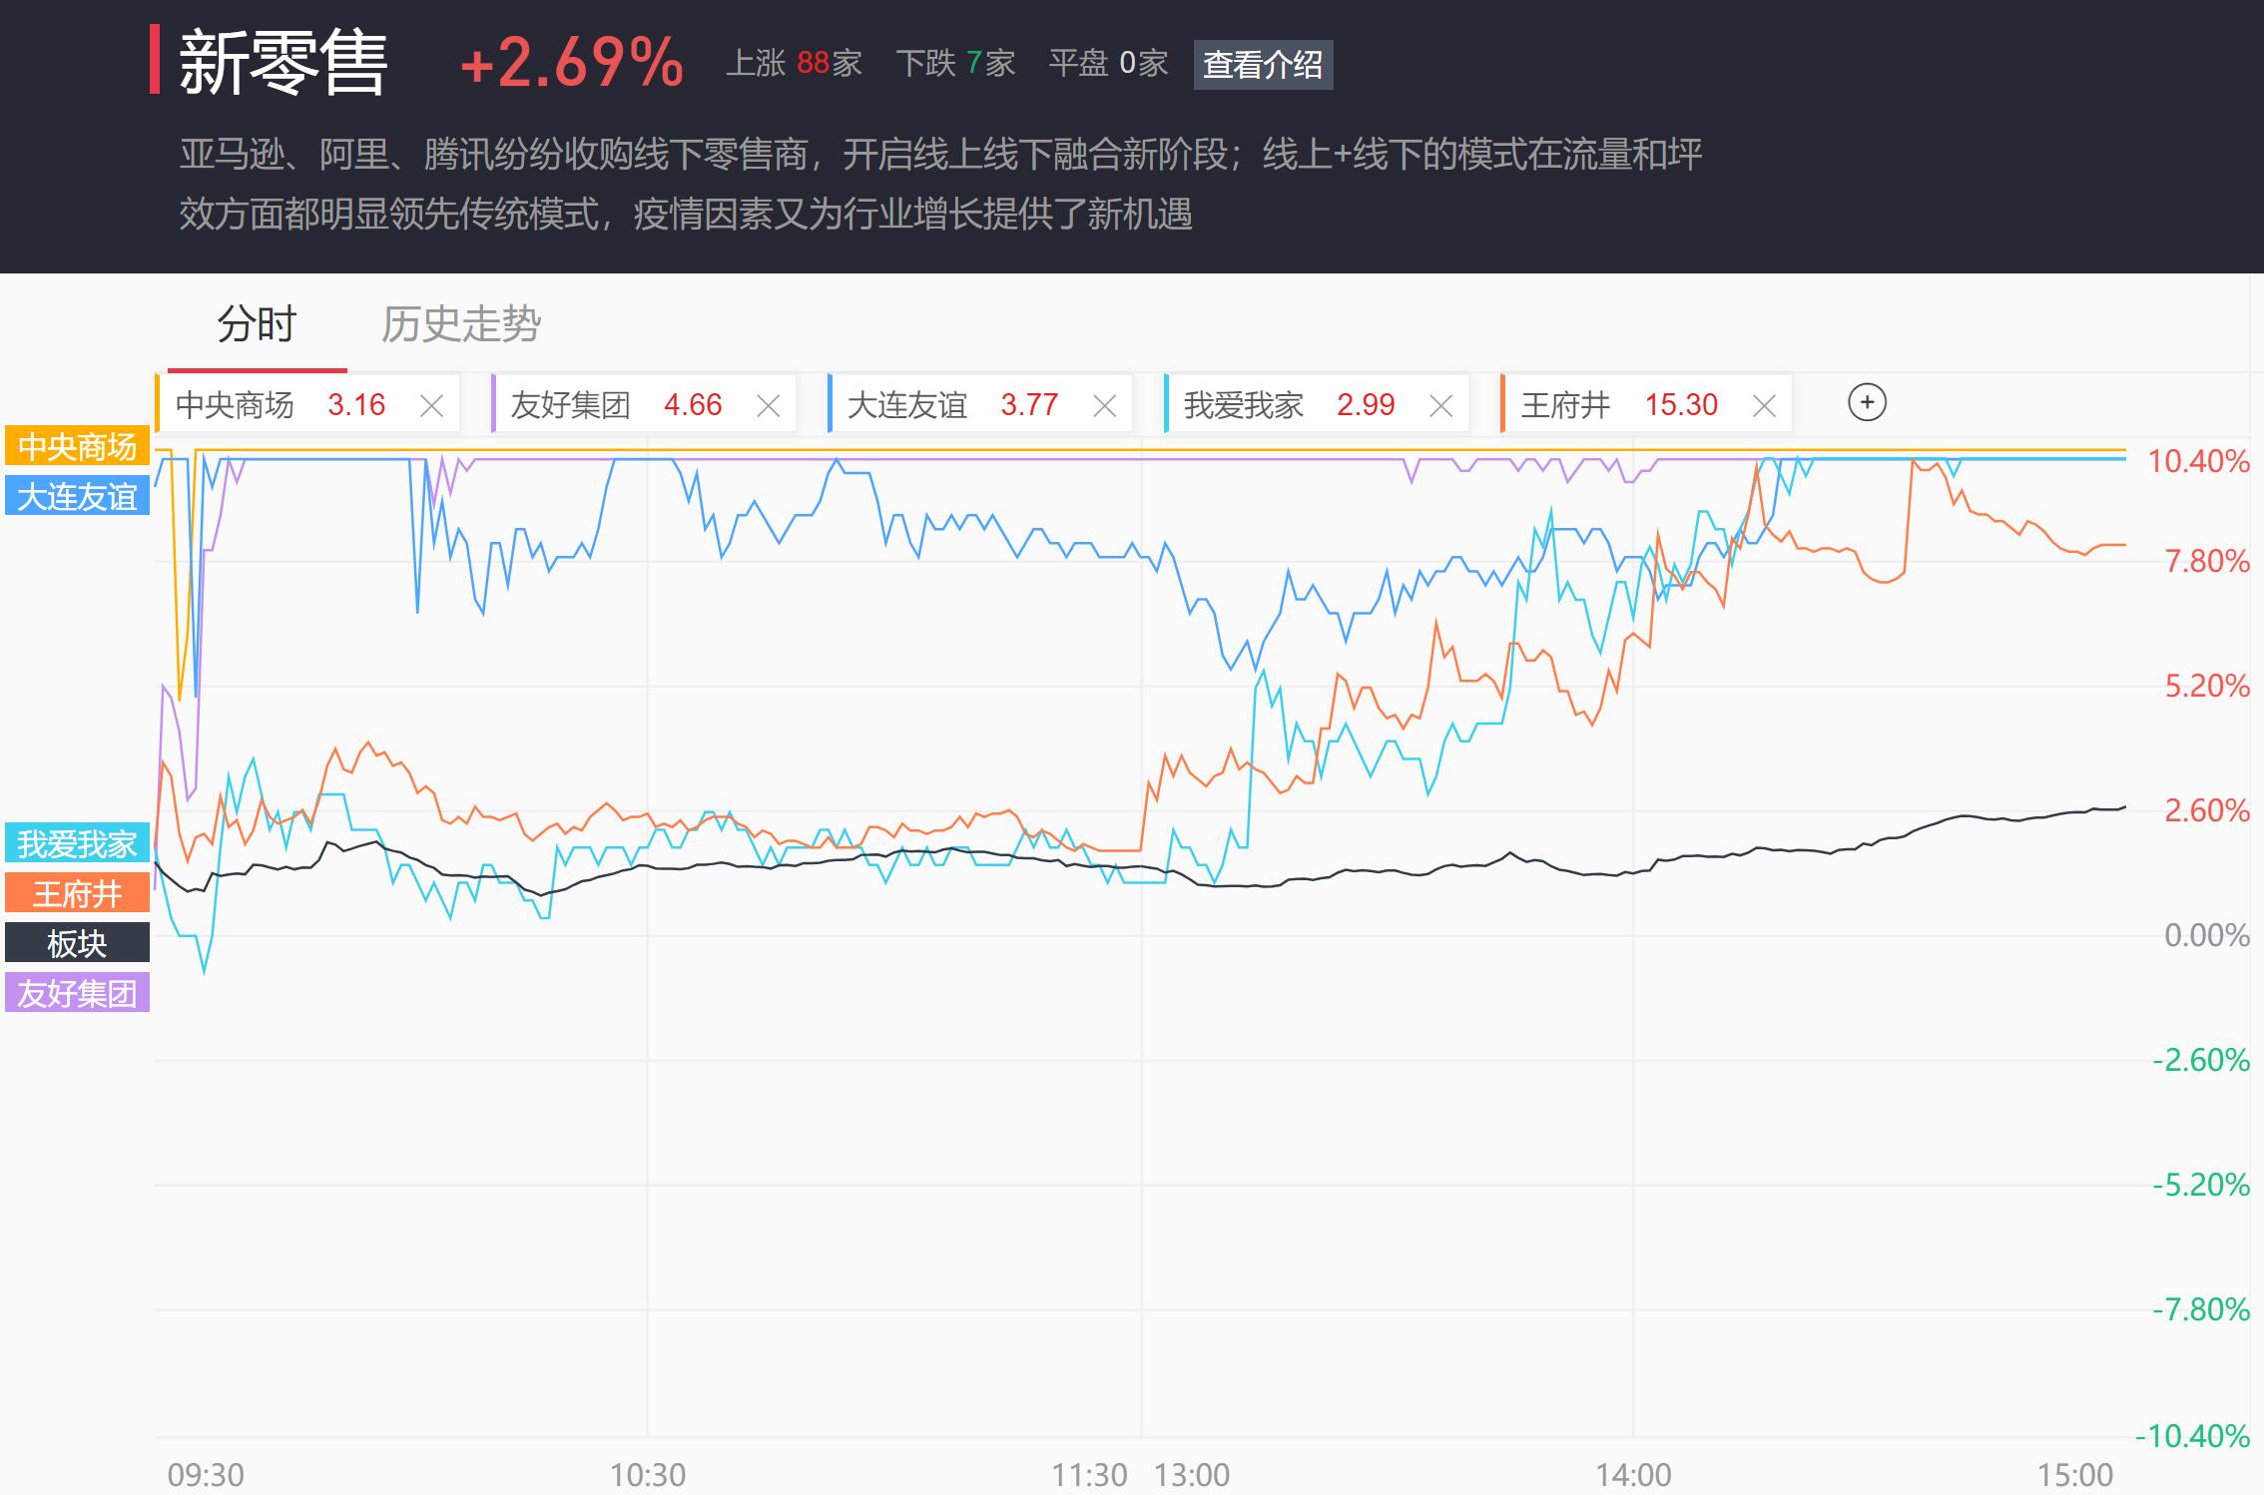2264x1495 pixels.
Task: Remove 王府井 stock with its X icon
Action: click(x=1764, y=406)
